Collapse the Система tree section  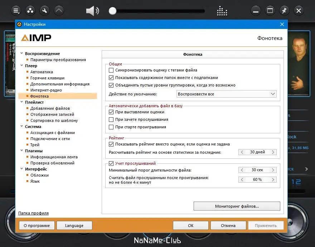tap(22, 126)
